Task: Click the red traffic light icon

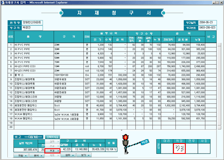Action: [x=125, y=137]
